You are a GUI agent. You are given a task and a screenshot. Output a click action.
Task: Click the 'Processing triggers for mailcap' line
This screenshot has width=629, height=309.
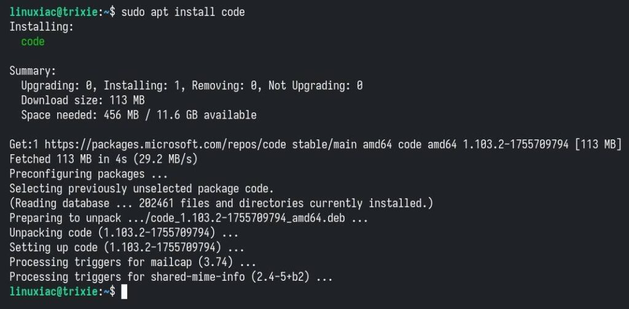[x=133, y=263]
